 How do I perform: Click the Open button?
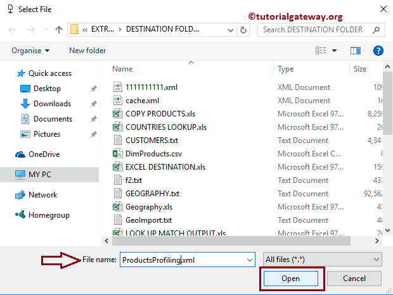click(291, 279)
